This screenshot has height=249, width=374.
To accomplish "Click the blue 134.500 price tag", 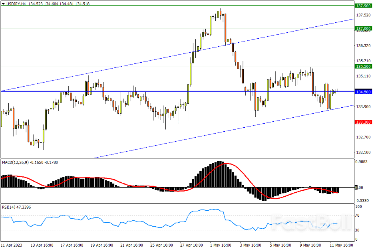I will (x=364, y=92).
